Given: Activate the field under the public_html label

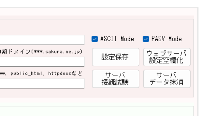Looking at the screenshot, I should pos(42,83).
